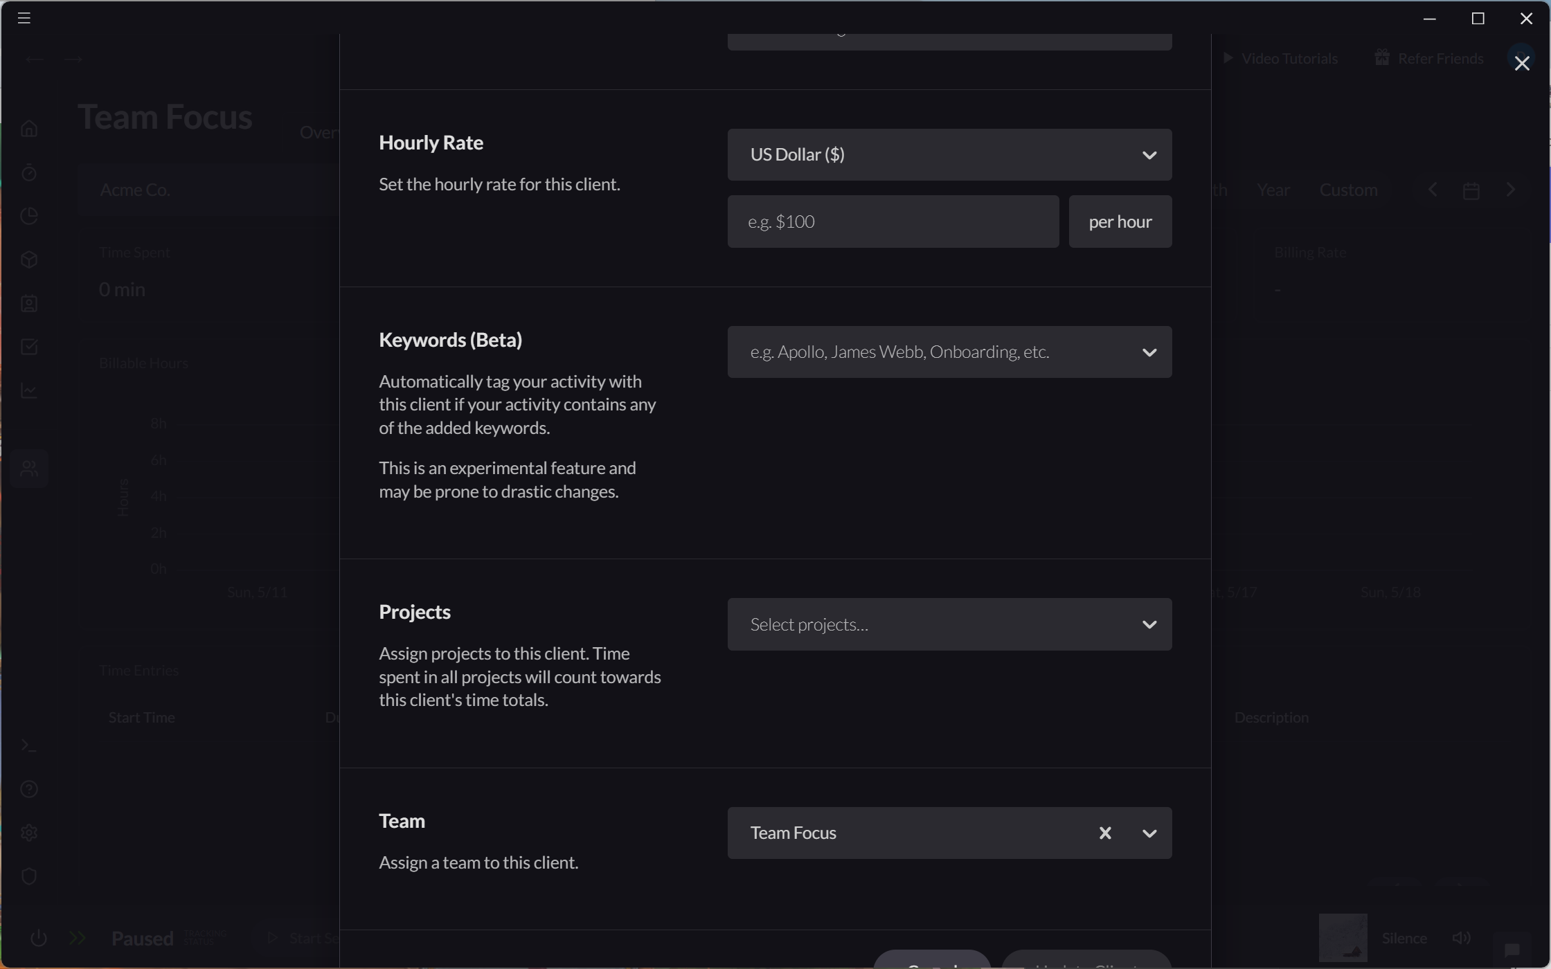Open the Reports pie chart icon

[x=29, y=216]
